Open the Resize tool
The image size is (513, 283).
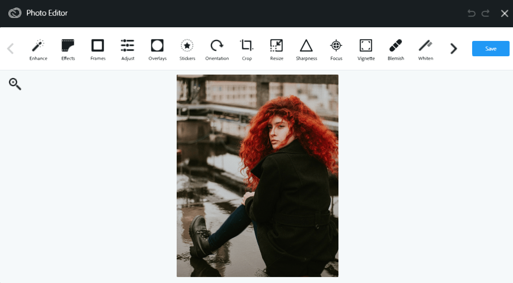[x=276, y=48]
